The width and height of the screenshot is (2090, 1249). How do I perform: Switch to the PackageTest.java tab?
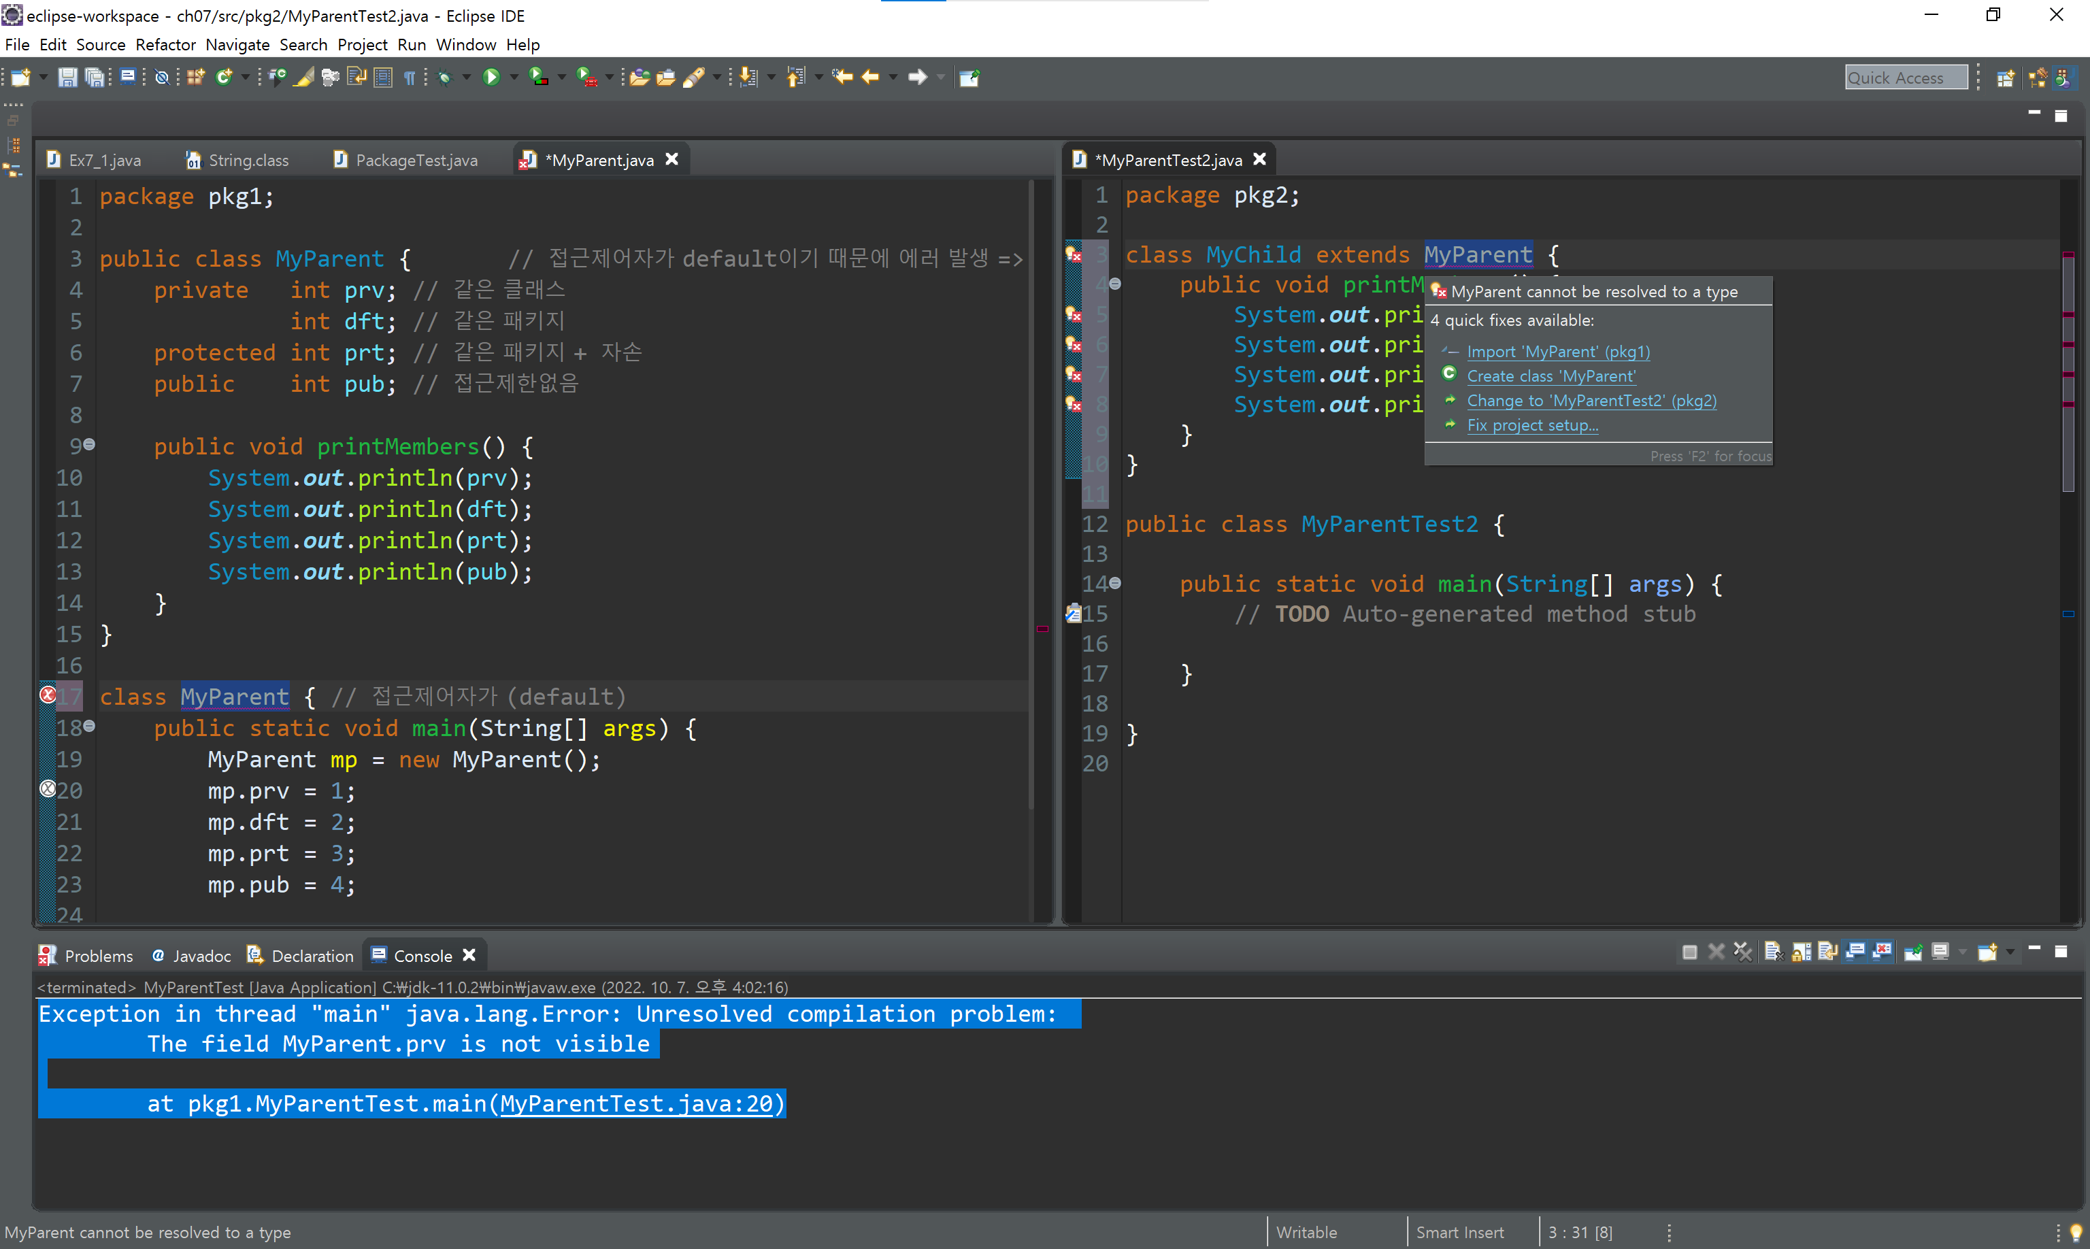click(x=416, y=160)
